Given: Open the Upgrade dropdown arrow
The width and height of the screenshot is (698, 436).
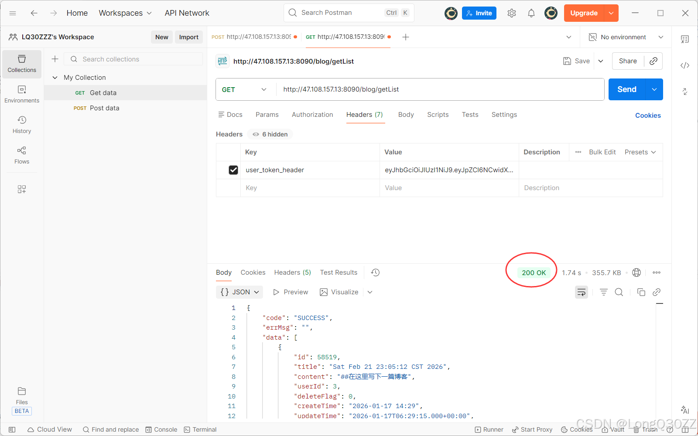Looking at the screenshot, I should coord(611,13).
